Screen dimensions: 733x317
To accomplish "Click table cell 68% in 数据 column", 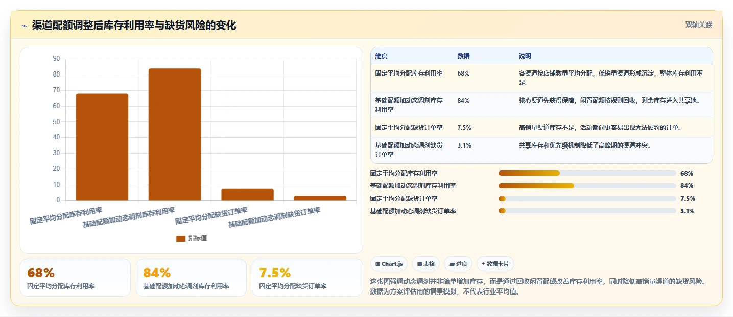I will tap(463, 74).
